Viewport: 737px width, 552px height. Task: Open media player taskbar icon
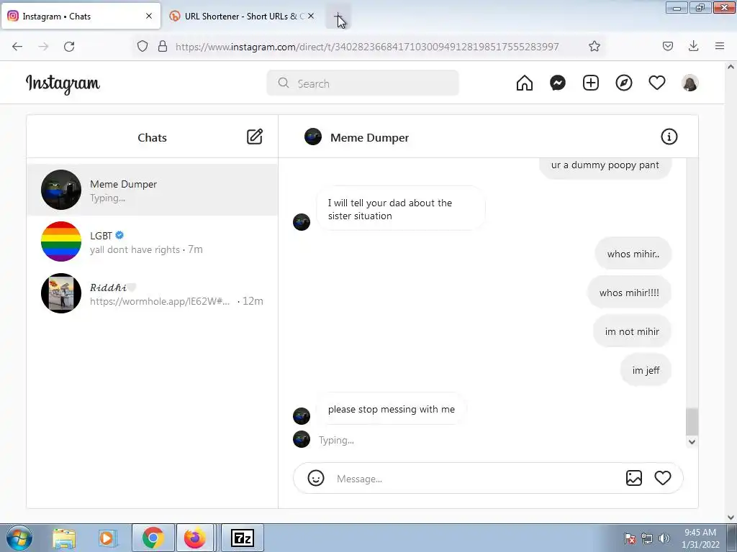(x=107, y=538)
